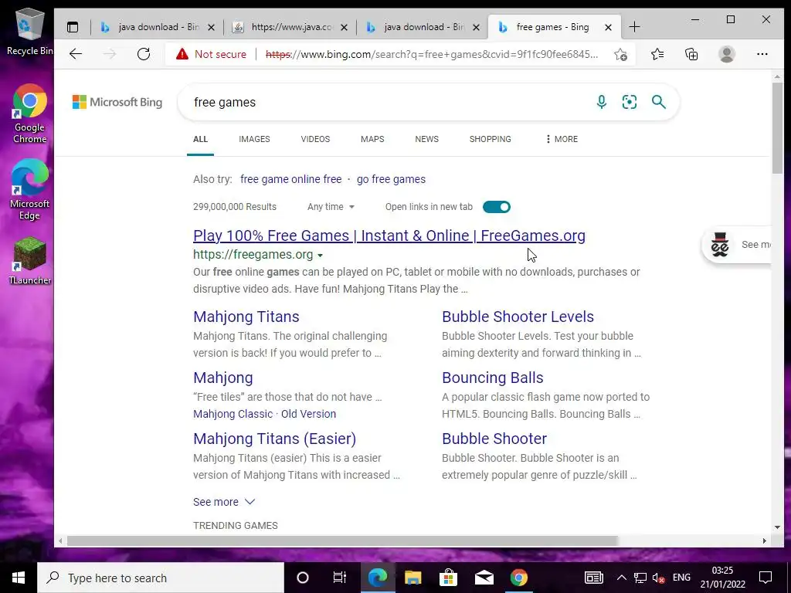
Task: Switch to the NEWS tab
Action: click(426, 139)
